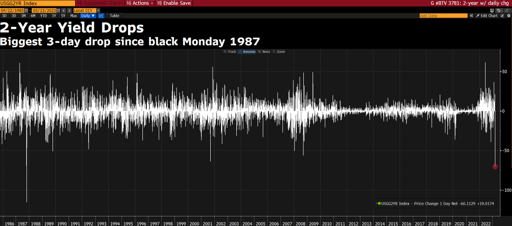Activate chart Zoom mode
Viewport: 512px width, 226px height.
[278, 51]
